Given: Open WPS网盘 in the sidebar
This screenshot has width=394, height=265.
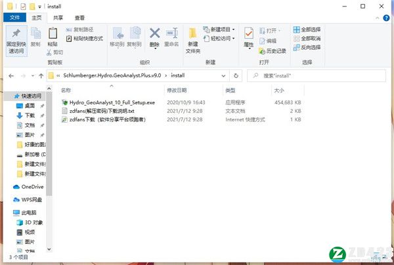Looking at the screenshot, I should coord(28,200).
